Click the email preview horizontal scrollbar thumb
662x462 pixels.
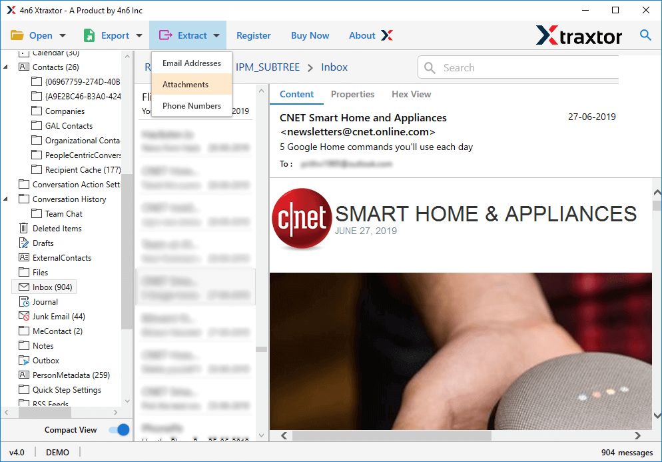coord(392,435)
